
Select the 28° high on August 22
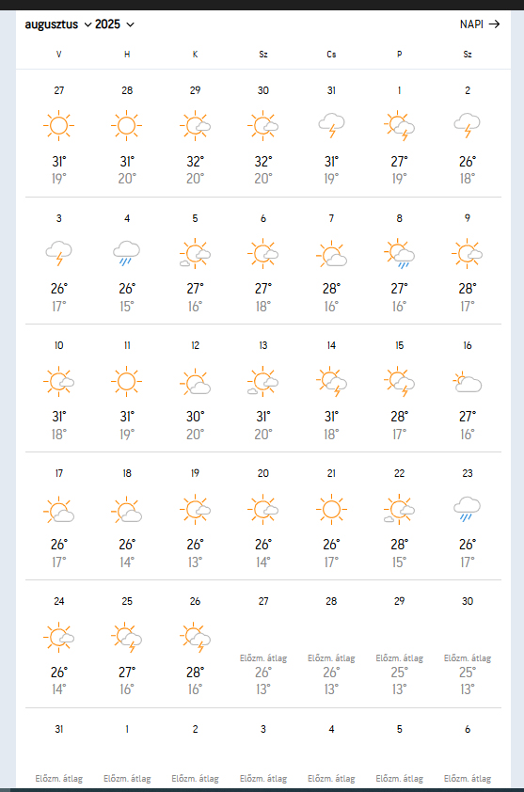(399, 545)
